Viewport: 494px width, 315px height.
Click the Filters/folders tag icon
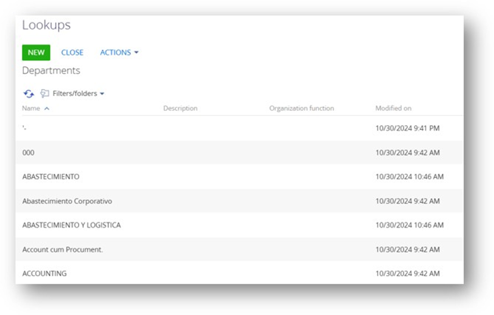[x=45, y=93]
